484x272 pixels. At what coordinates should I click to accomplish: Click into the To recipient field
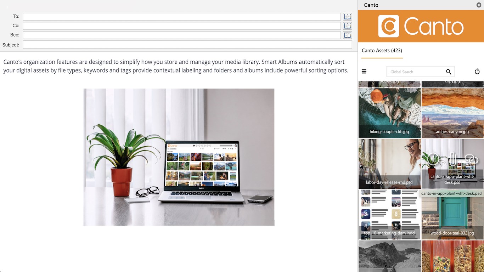click(182, 17)
